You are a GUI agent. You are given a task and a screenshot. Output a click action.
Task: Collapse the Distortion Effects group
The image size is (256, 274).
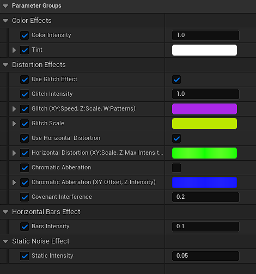click(5, 65)
